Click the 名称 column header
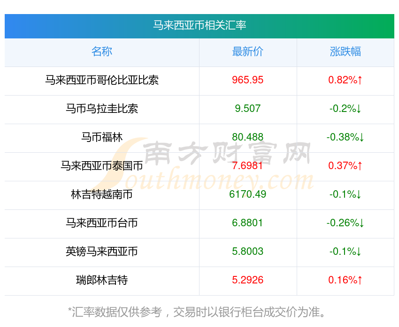 point(102,52)
